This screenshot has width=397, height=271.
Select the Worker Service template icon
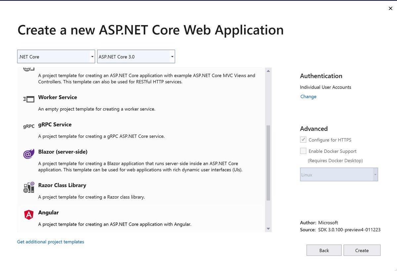29,99
